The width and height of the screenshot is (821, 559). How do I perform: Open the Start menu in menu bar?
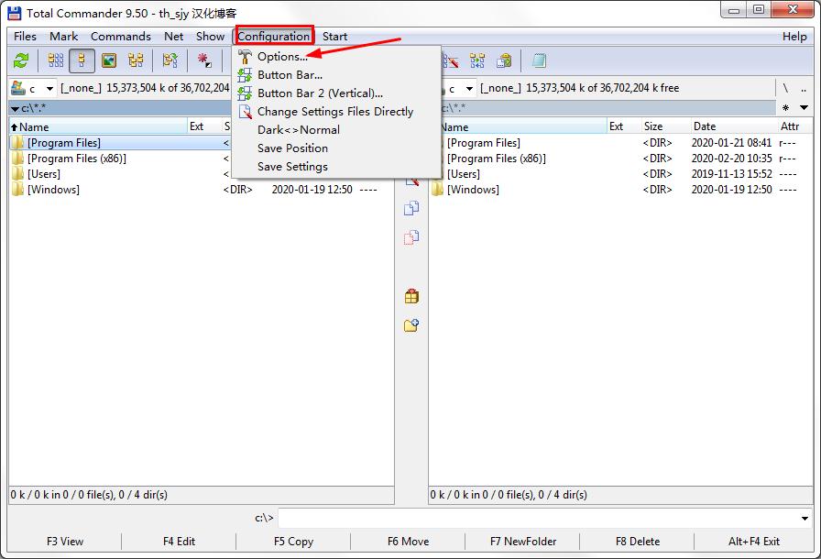(x=335, y=36)
